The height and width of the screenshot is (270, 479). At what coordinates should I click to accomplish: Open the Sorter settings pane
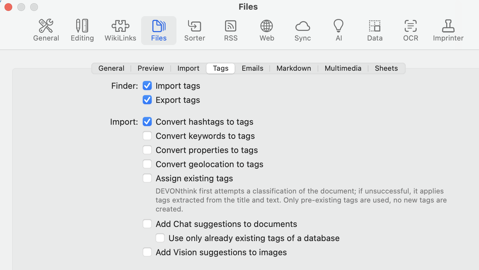[194, 30]
